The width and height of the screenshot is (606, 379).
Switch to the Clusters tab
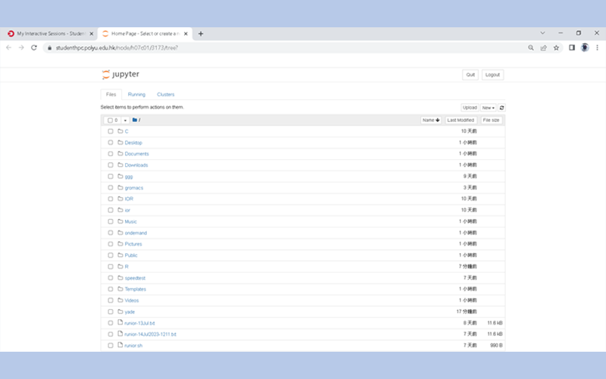[165, 95]
